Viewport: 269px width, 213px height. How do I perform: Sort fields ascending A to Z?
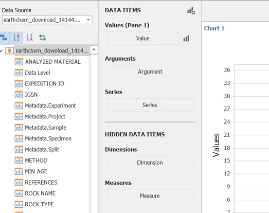(16, 38)
